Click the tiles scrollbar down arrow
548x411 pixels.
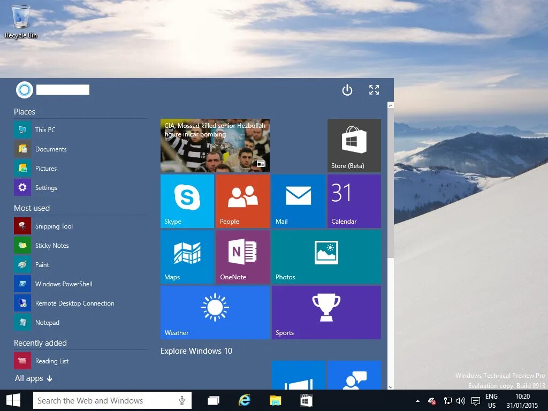pyautogui.click(x=390, y=387)
